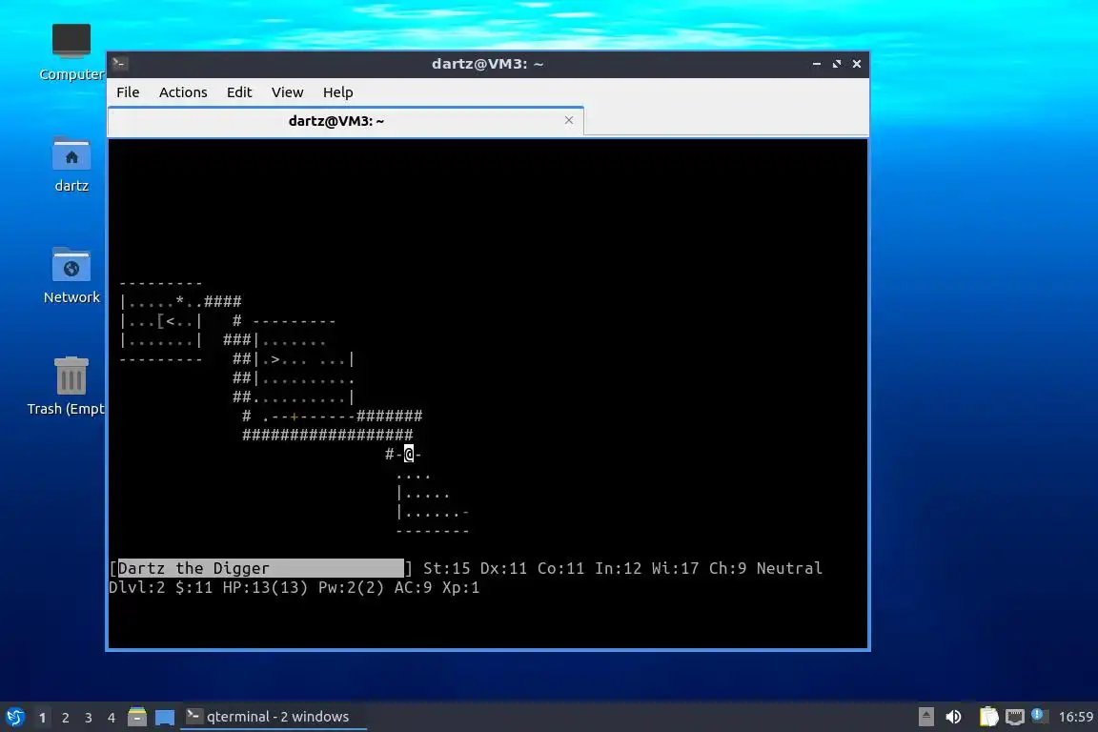Click the $:11 gold counter
This screenshot has width=1098, height=732.
click(194, 587)
